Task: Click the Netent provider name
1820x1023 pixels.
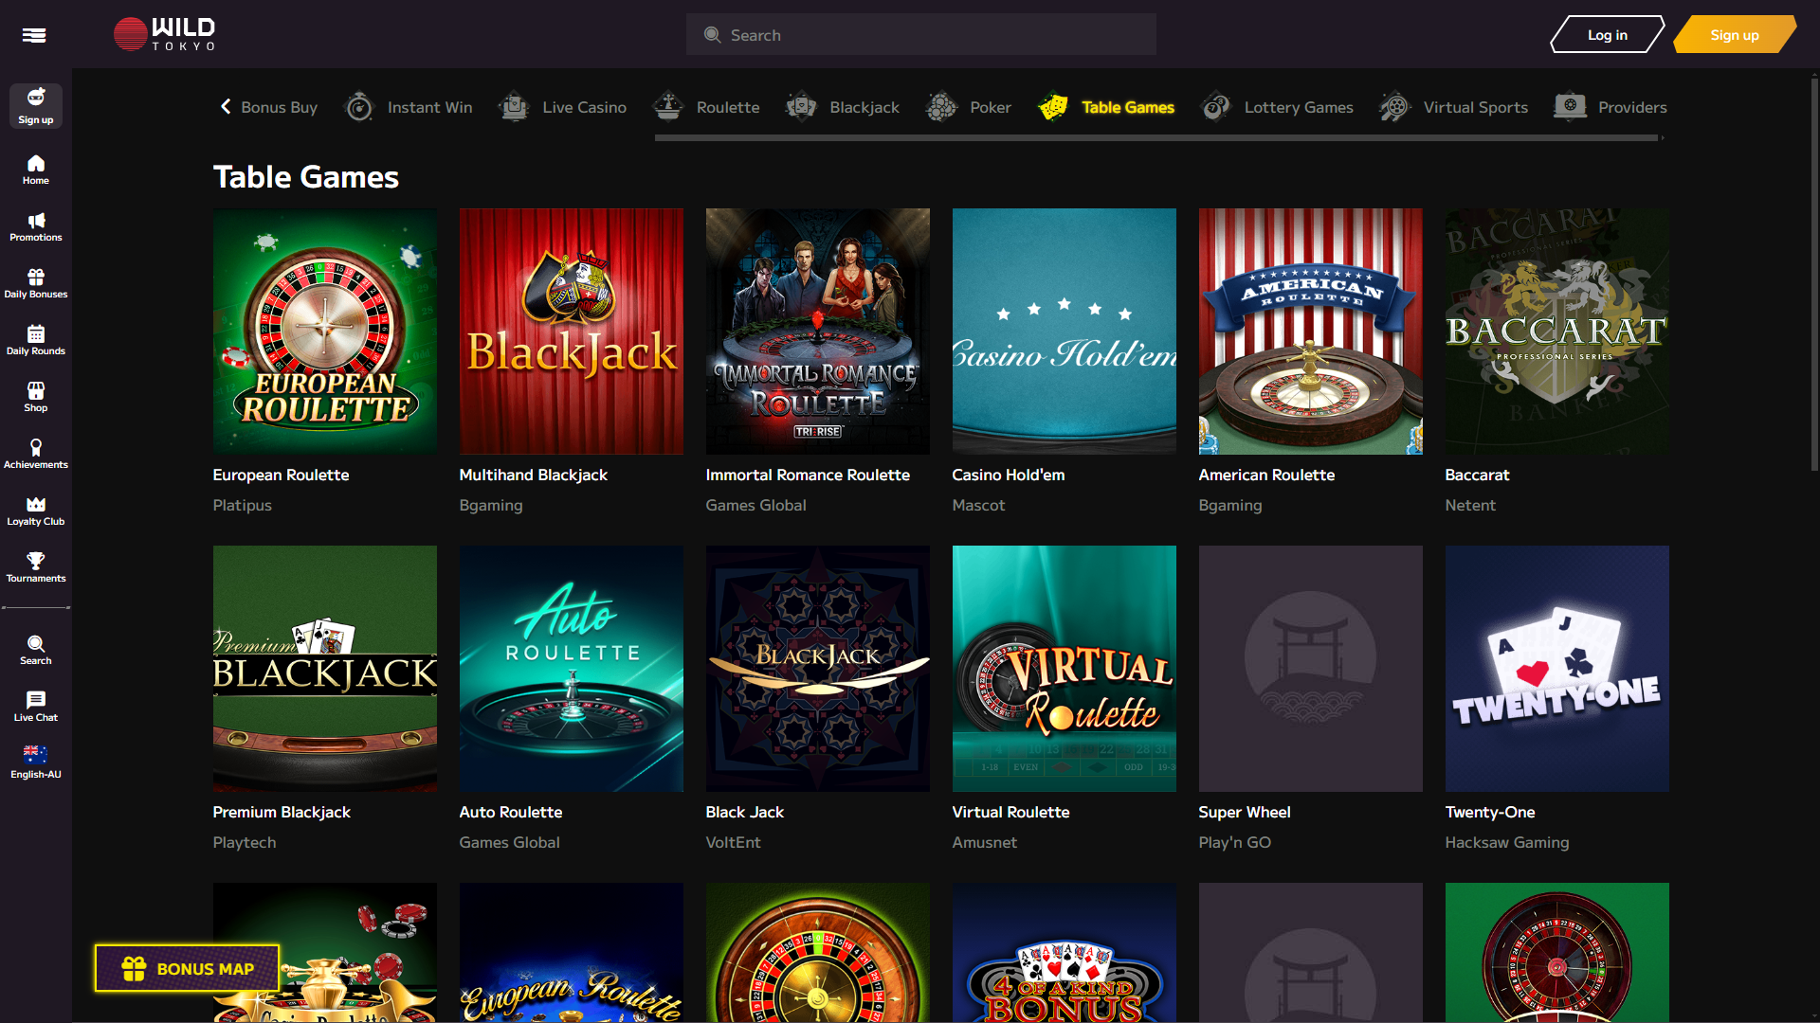Action: pyautogui.click(x=1470, y=505)
